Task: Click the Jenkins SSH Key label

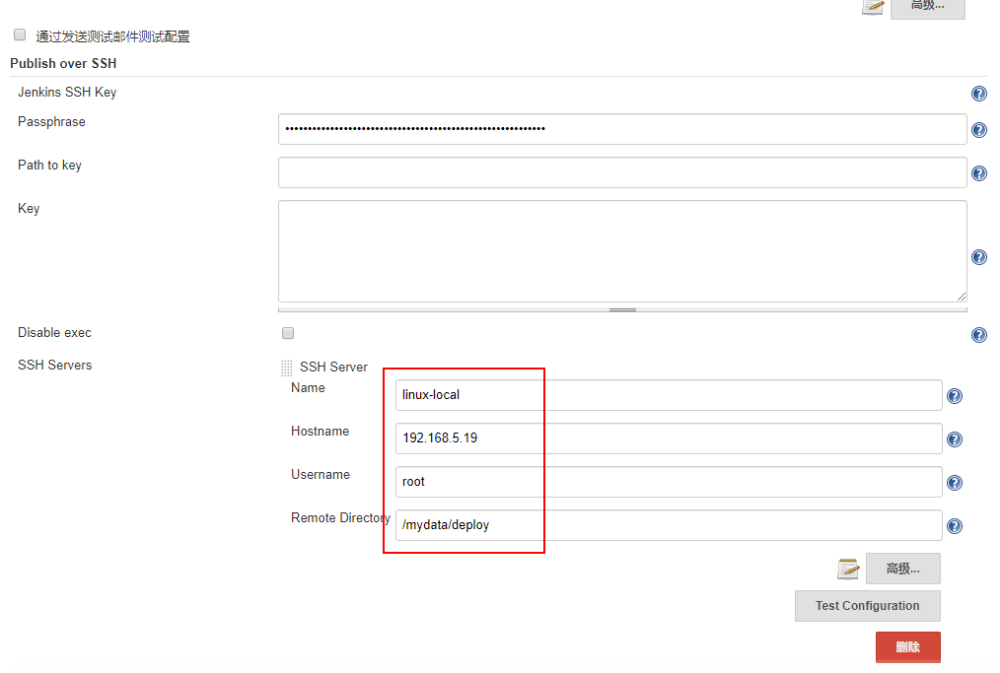Action: click(67, 93)
